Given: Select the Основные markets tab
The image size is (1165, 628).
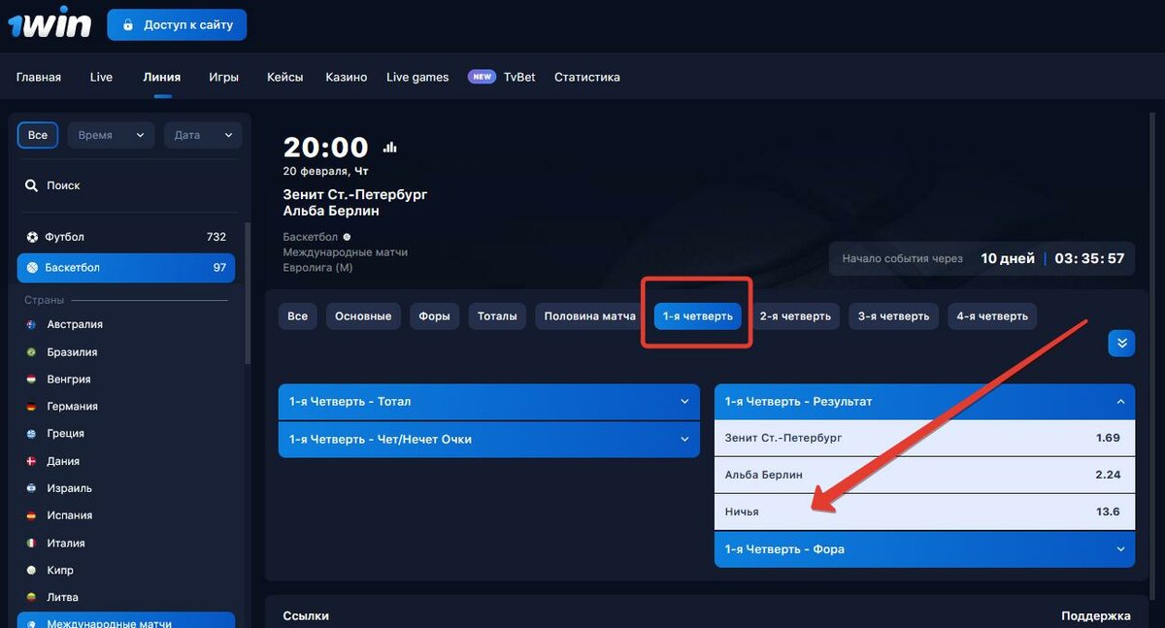Looking at the screenshot, I should tap(364, 316).
